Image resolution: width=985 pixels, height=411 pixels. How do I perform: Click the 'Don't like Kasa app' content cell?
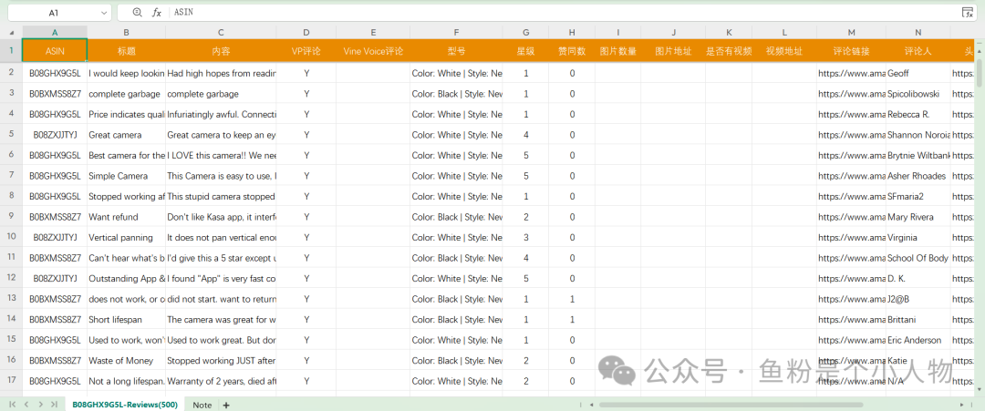pyautogui.click(x=221, y=217)
